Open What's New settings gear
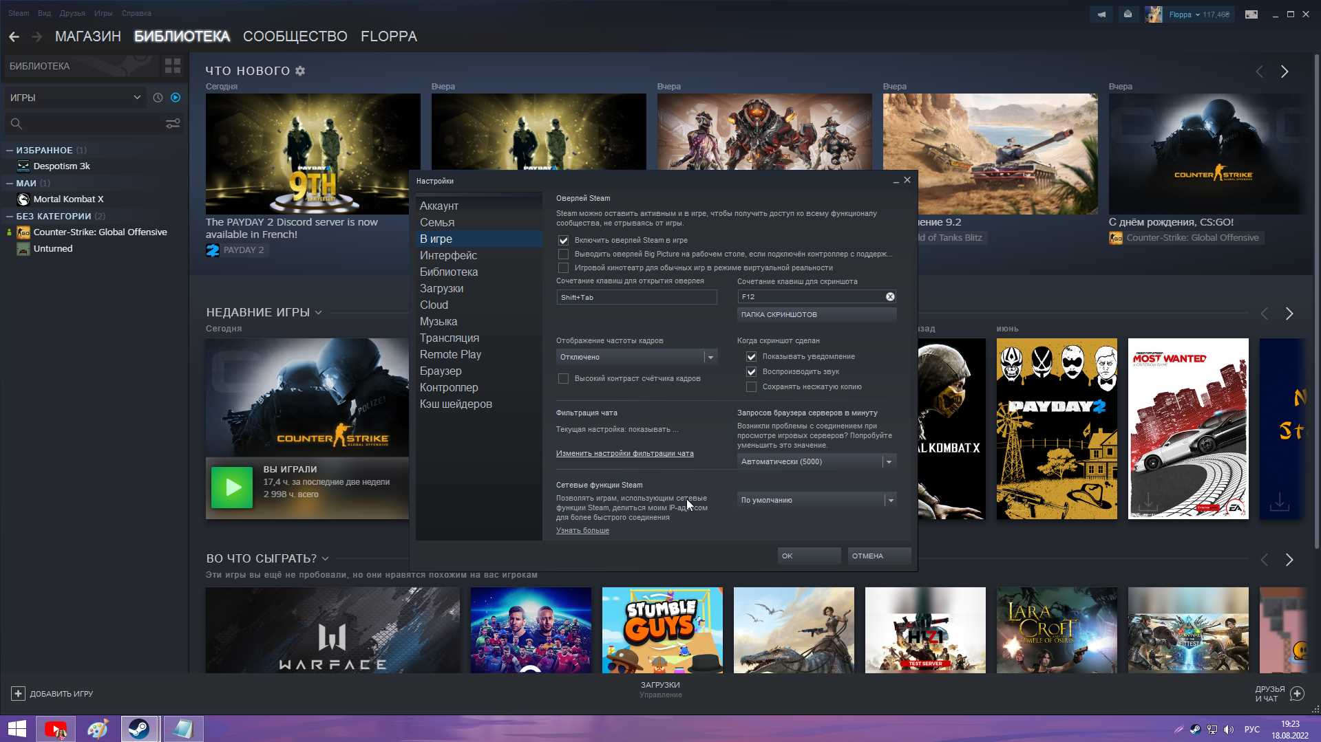1321x742 pixels. (300, 71)
